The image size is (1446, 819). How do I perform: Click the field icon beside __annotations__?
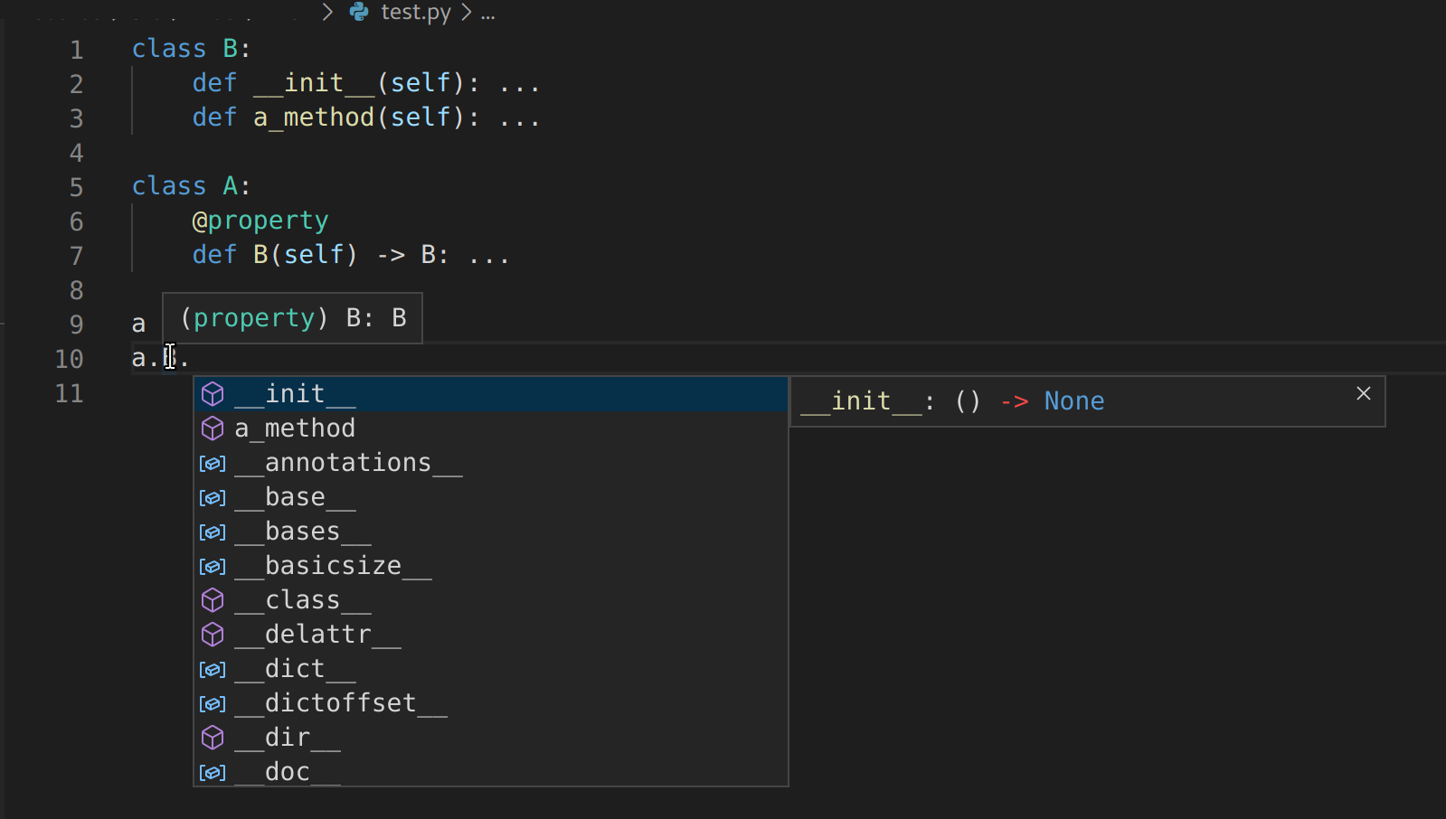click(x=212, y=463)
